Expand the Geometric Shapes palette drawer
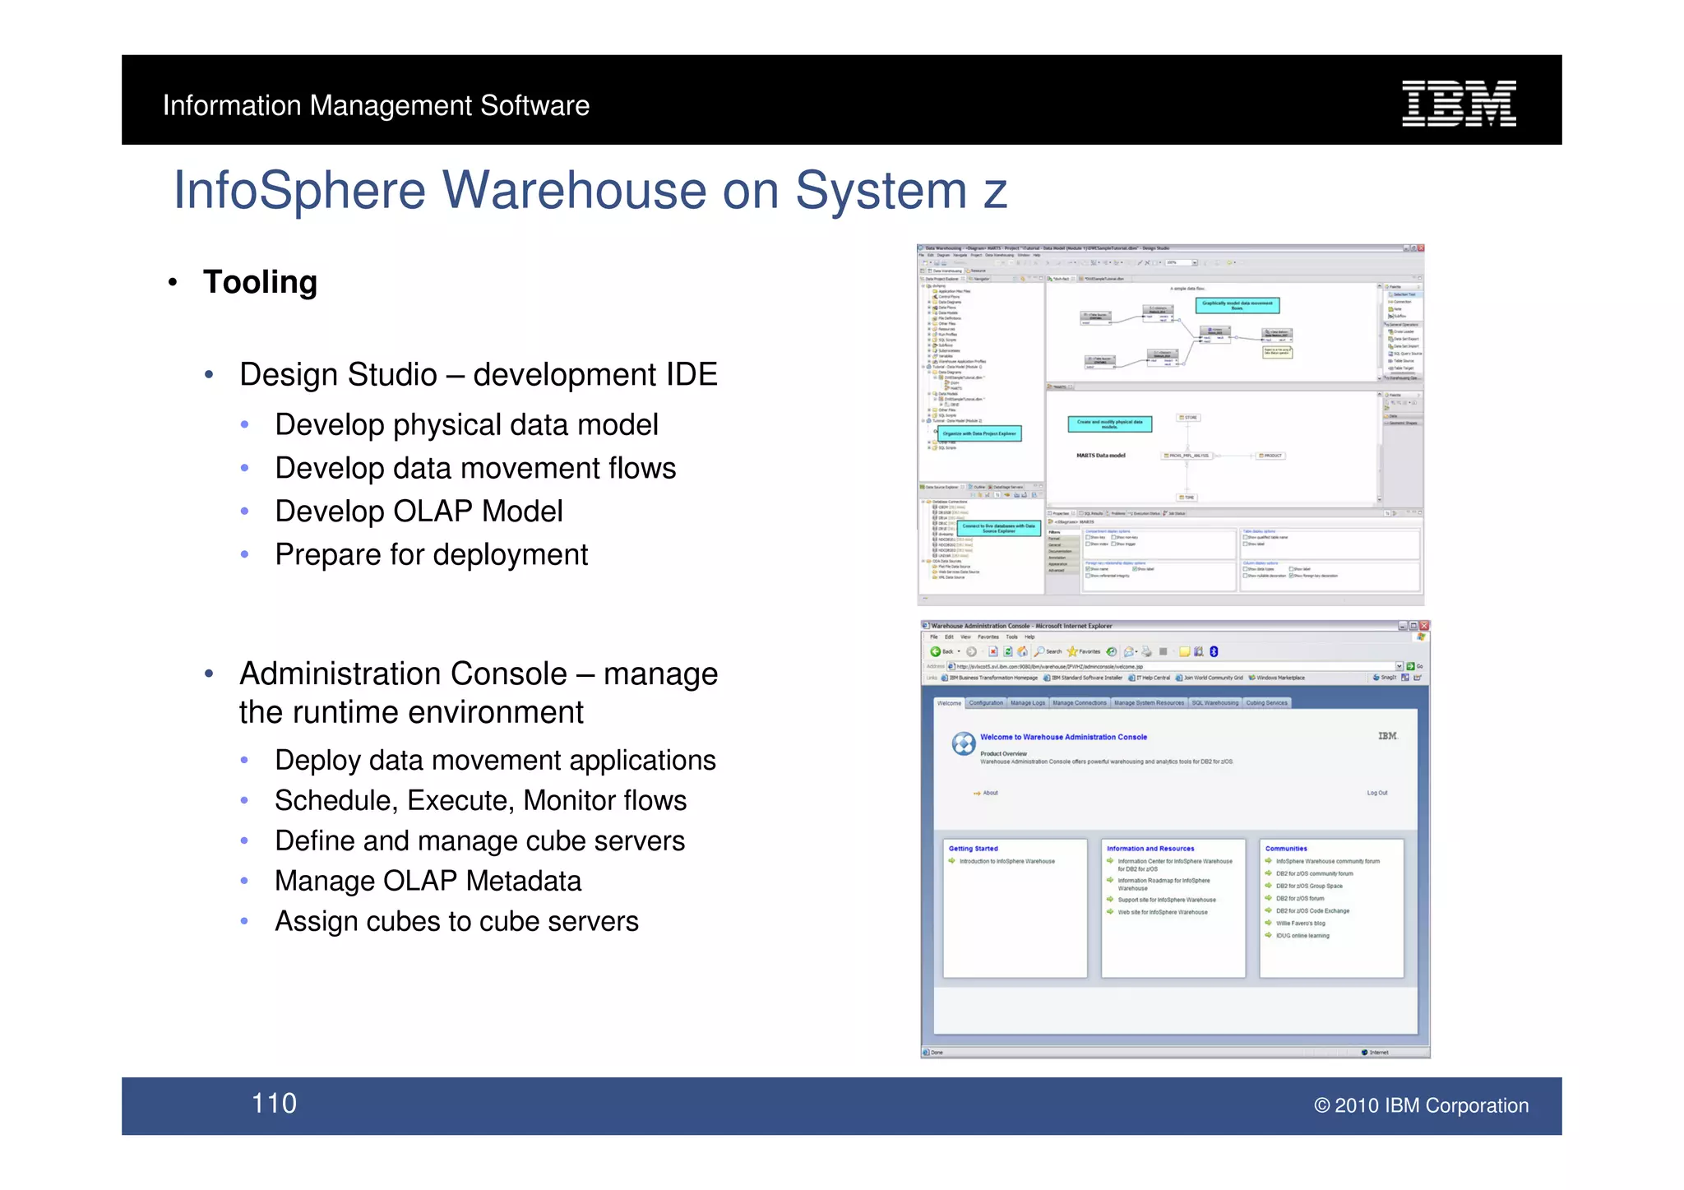The height and width of the screenshot is (1190, 1684). pyautogui.click(x=1401, y=423)
